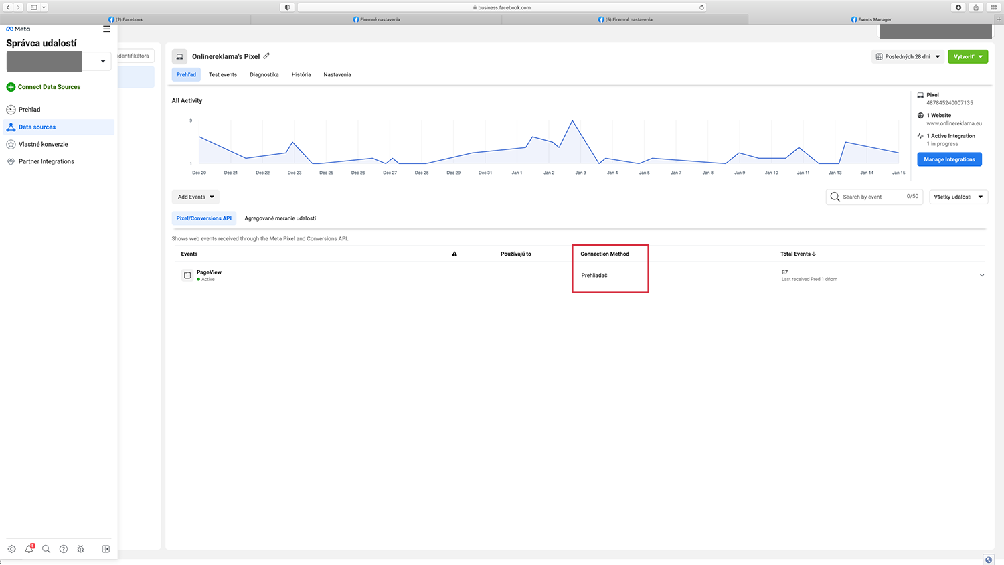The height and width of the screenshot is (565, 1004).
Task: Switch to Test events tab
Action: 223,74
